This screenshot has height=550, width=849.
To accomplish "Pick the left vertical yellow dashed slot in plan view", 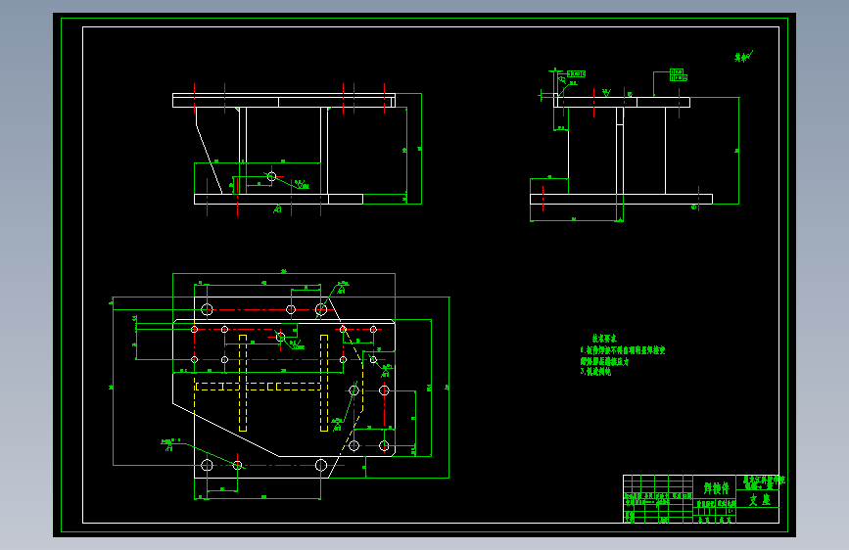I will pyautogui.click(x=243, y=383).
